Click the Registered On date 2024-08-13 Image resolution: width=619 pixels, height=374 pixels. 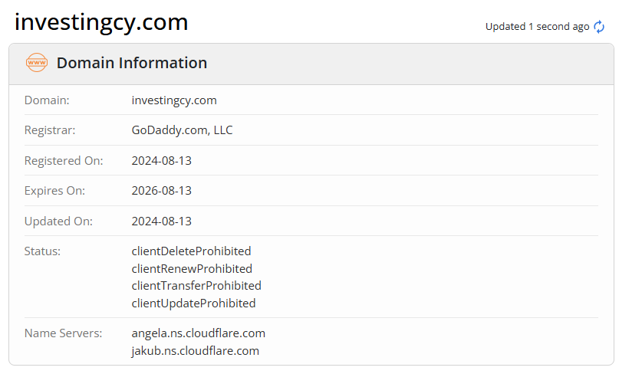tap(162, 161)
